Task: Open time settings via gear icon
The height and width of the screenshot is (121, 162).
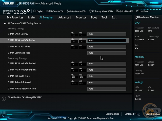Action: tap(28, 11)
